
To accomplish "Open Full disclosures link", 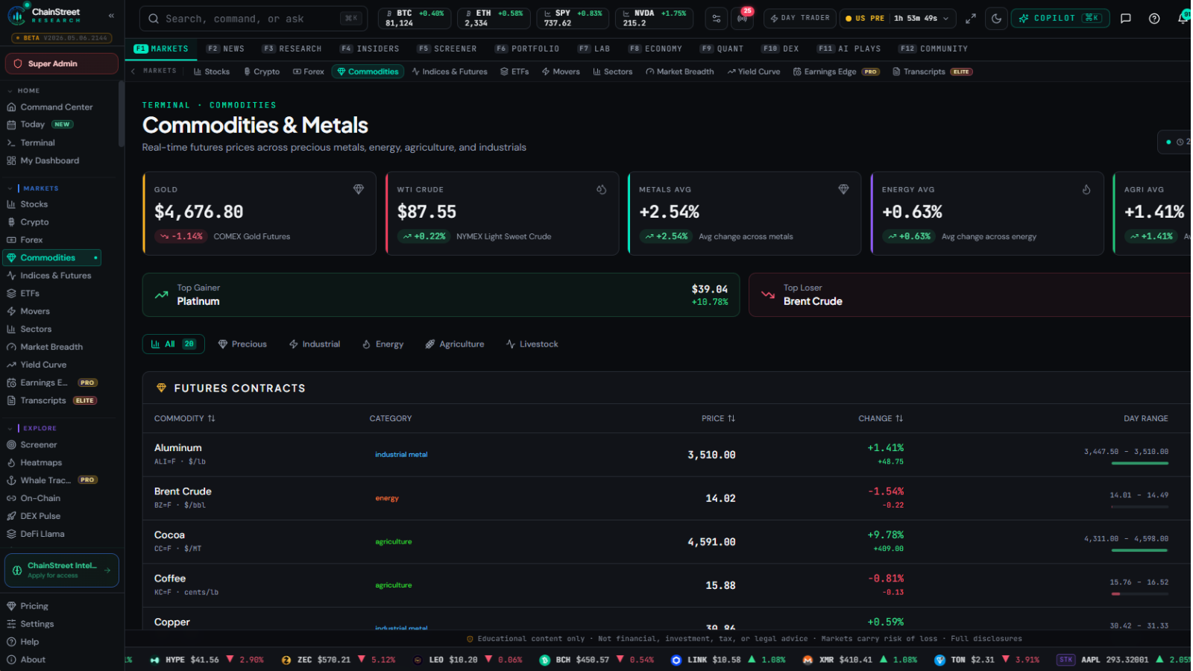I will click(x=986, y=638).
